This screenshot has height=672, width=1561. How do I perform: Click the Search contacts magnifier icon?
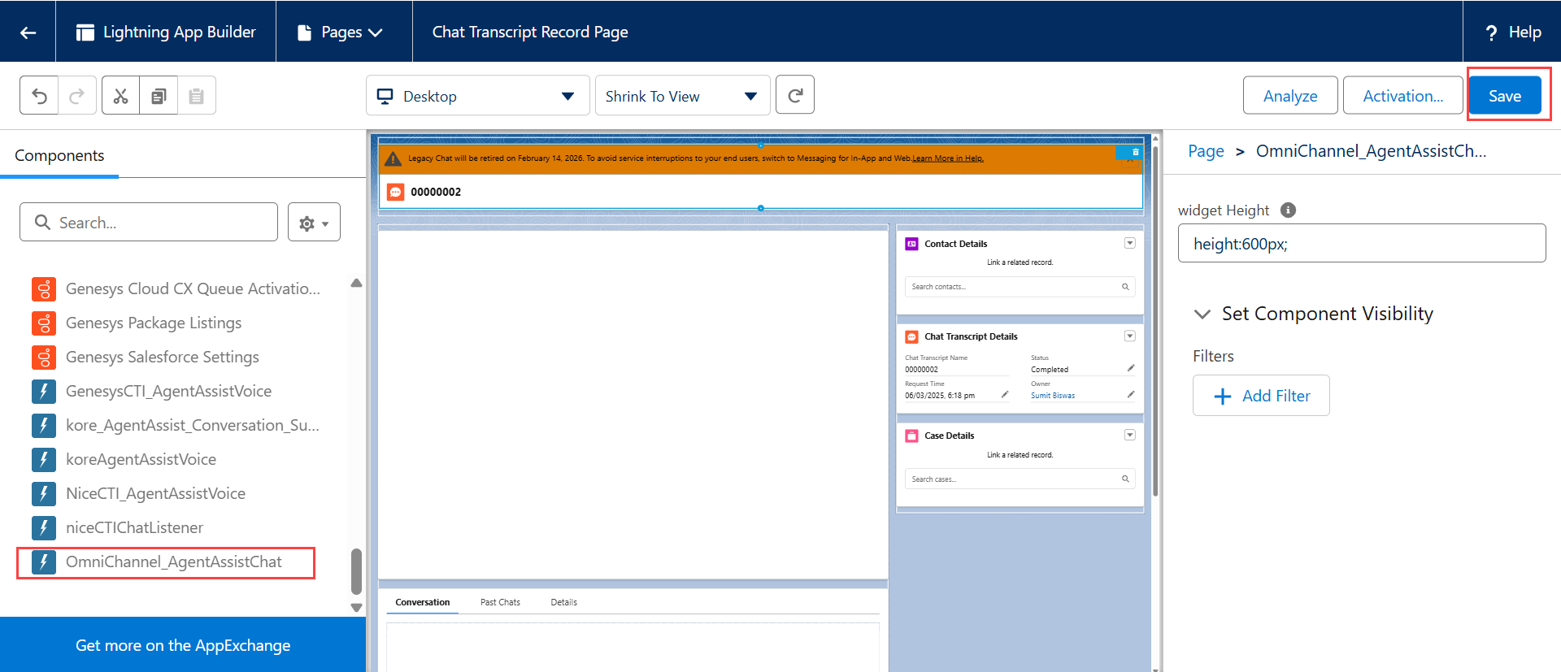[x=1125, y=287]
